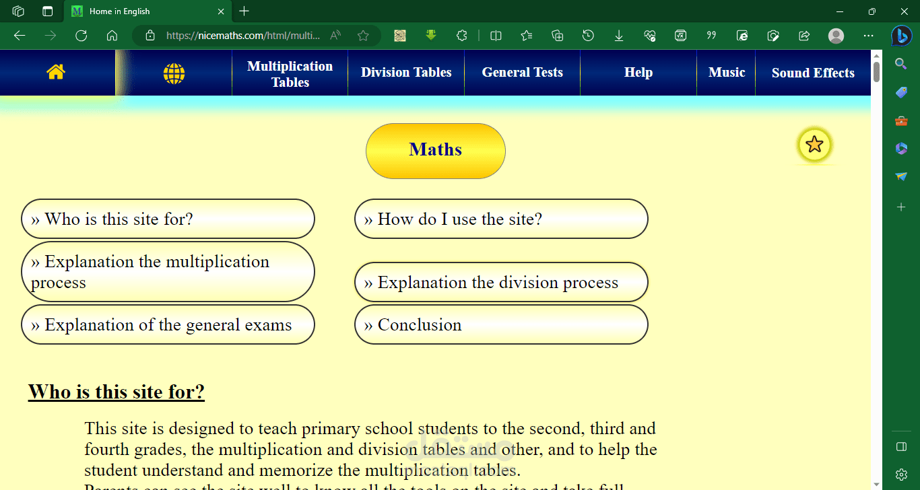The height and width of the screenshot is (490, 920).
Task: Go back to the previous page
Action: point(20,36)
